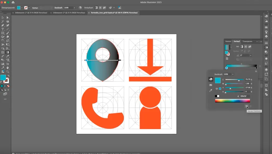Choose radial gradient type under Art
272x154 pixels.
tap(246, 46)
